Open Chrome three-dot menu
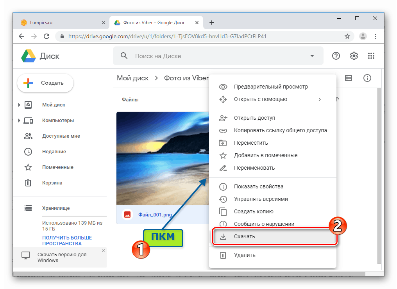This screenshot has height=289, width=397. pyautogui.click(x=376, y=36)
